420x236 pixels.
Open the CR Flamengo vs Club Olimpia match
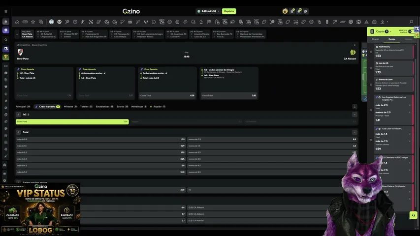pos(120,34)
